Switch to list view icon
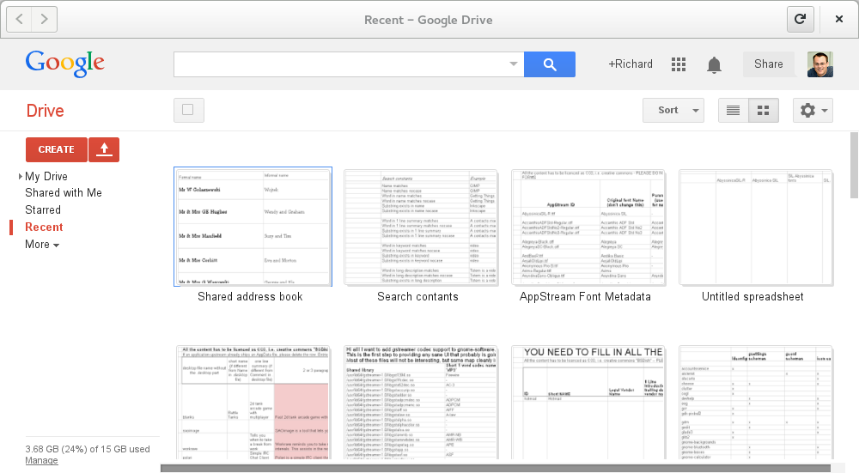Viewport: 859px width, 473px height. tap(733, 110)
